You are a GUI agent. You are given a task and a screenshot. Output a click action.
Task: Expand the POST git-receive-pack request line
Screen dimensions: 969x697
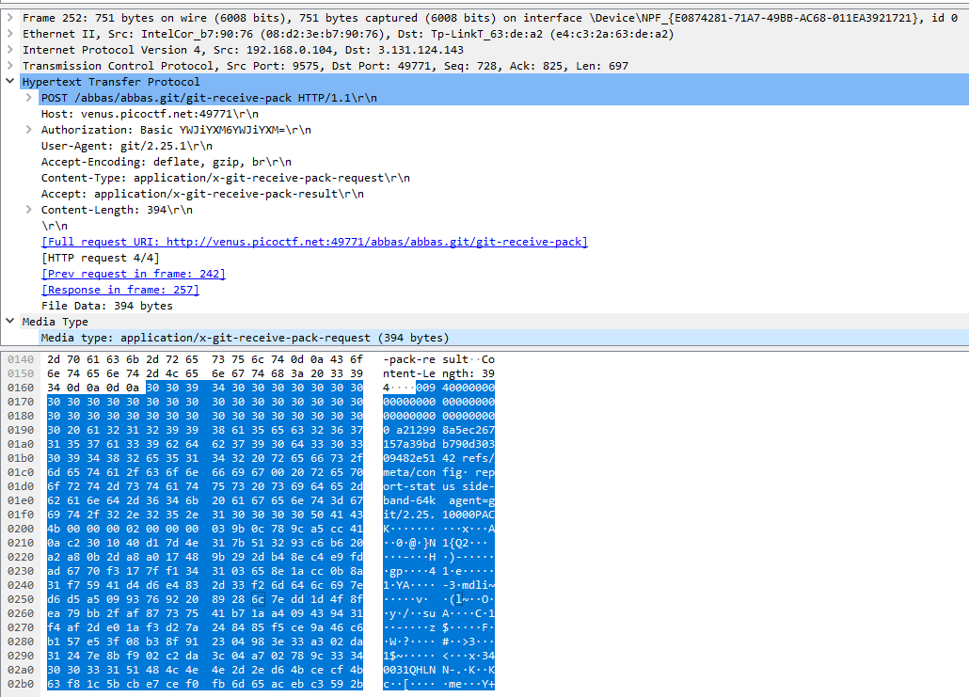click(x=28, y=98)
